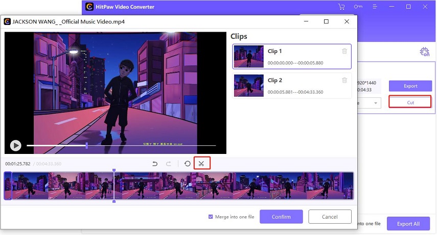Viewport: 437px width, 235px height.
Task: Click the scissors split icon
Action: coord(201,164)
